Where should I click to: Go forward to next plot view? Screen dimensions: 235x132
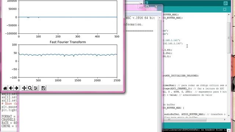pos(16,88)
